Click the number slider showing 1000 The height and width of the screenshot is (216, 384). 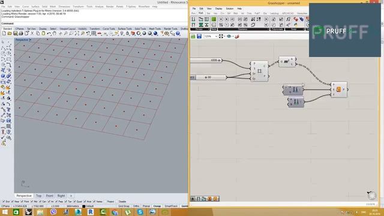tap(206, 60)
